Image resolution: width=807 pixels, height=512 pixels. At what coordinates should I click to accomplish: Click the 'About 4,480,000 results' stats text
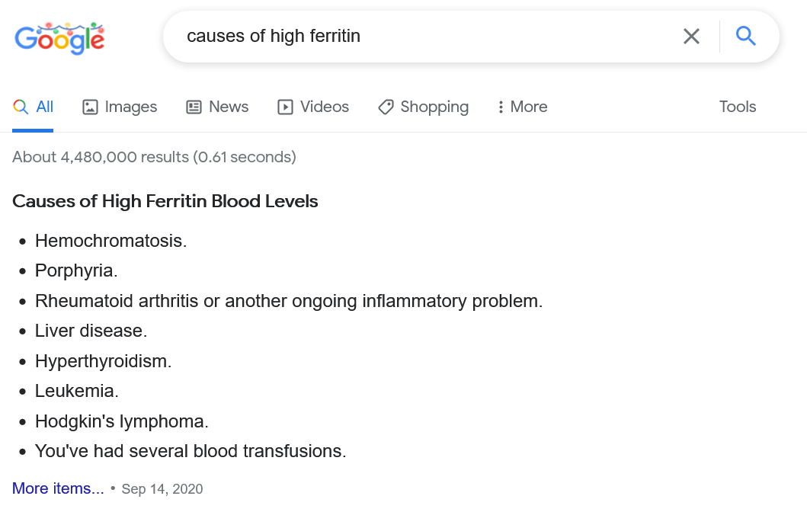154,157
